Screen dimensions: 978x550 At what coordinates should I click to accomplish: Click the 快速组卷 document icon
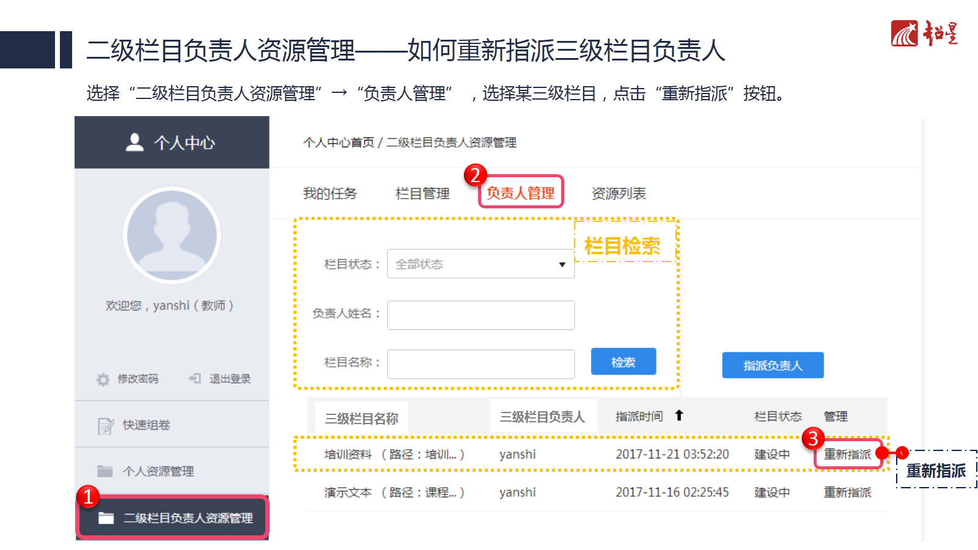point(105,425)
